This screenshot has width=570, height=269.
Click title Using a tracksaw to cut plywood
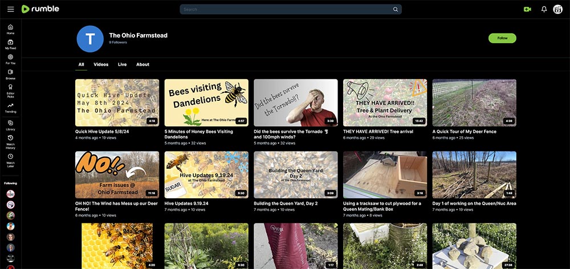pos(382,206)
